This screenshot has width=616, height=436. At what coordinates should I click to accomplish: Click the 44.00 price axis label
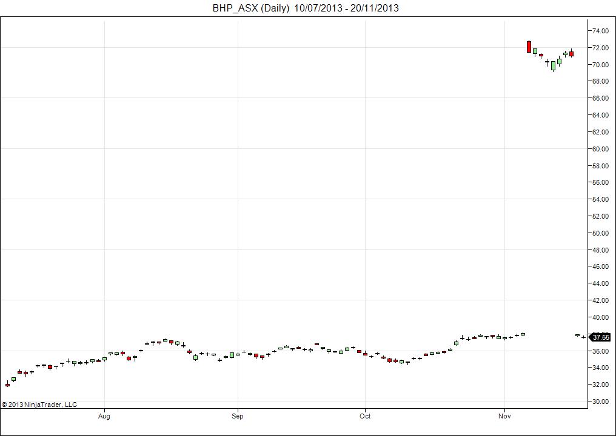(601, 283)
